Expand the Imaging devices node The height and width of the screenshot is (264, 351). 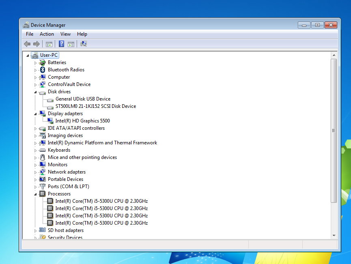(35, 136)
